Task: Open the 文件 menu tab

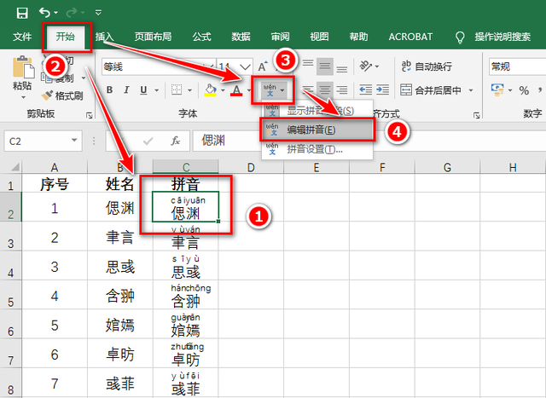Action: [22, 37]
